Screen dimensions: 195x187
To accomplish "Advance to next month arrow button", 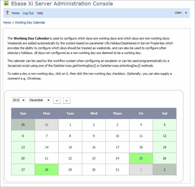I will (x=67, y=100).
